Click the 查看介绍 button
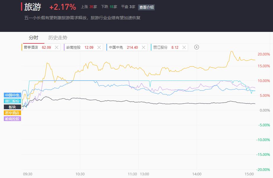Image resolution: width=273 pixels, height=178 pixels. pos(146,7)
